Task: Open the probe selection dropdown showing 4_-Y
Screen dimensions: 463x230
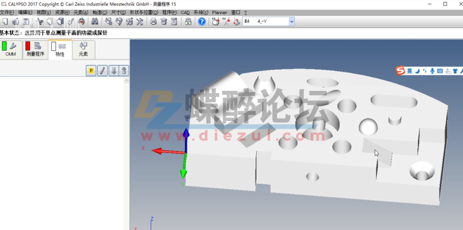Action: pyautogui.click(x=291, y=21)
